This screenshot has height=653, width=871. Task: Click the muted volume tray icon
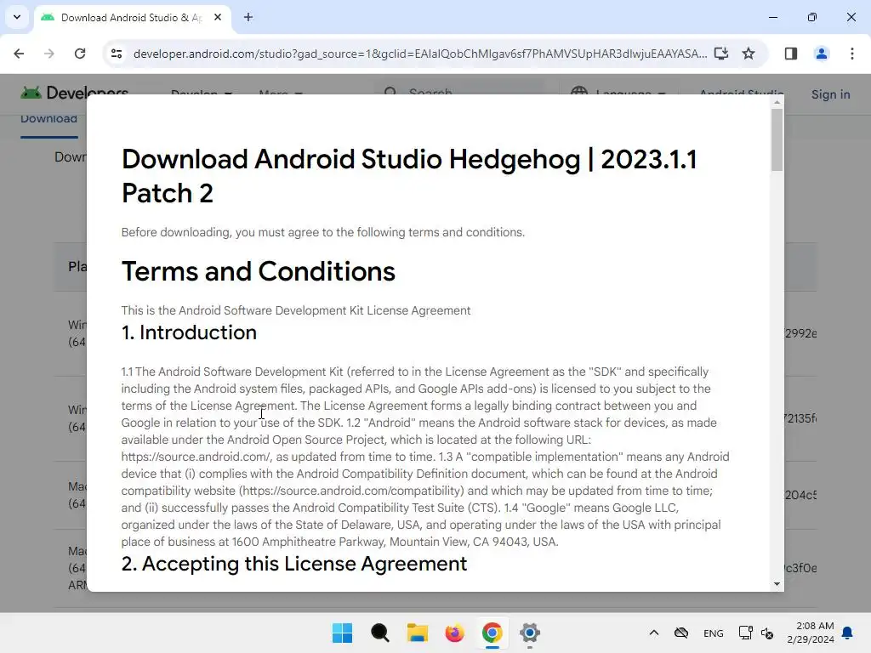(x=767, y=633)
